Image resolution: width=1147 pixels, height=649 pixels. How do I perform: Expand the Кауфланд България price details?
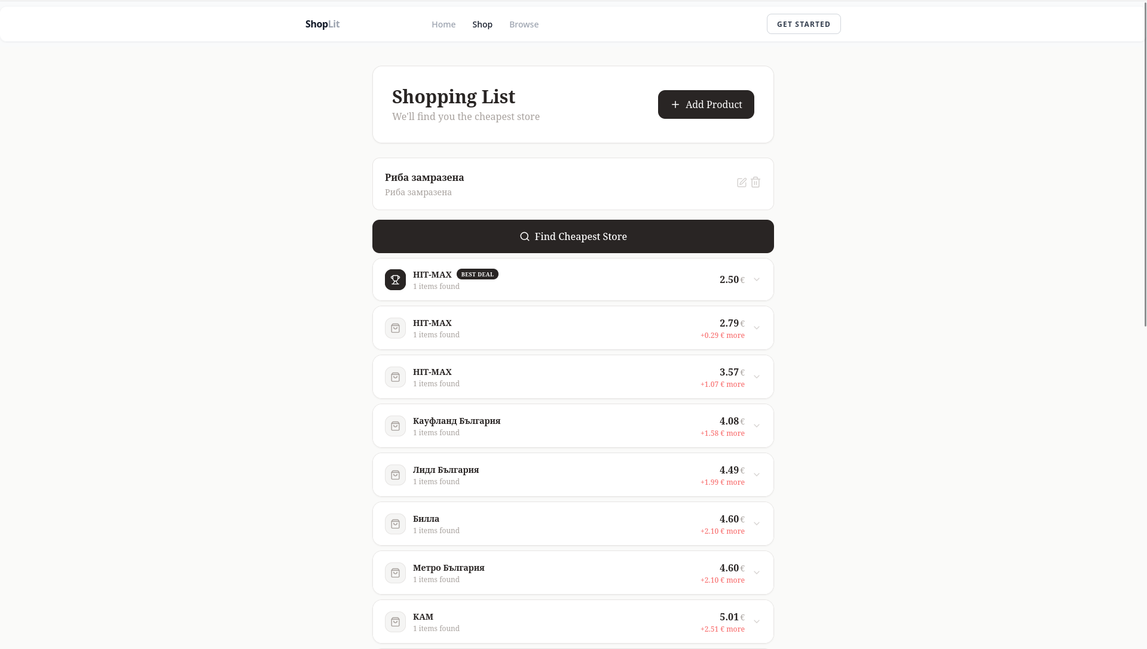(x=757, y=426)
